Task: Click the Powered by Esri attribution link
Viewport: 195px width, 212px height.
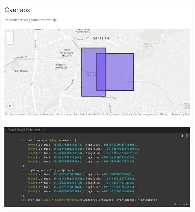Action: (x=180, y=114)
